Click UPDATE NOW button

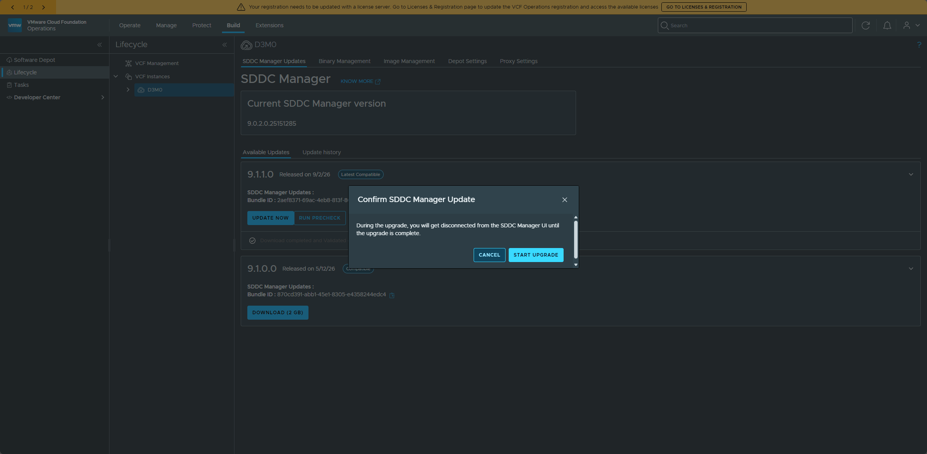tap(270, 218)
